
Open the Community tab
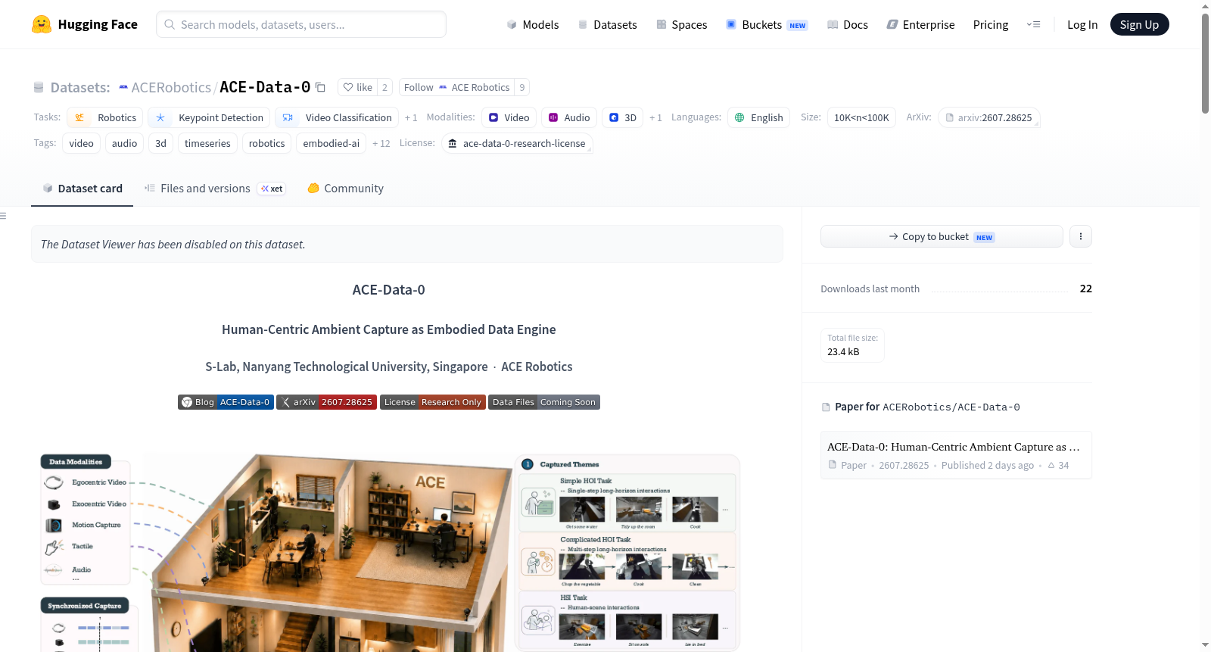pos(346,188)
